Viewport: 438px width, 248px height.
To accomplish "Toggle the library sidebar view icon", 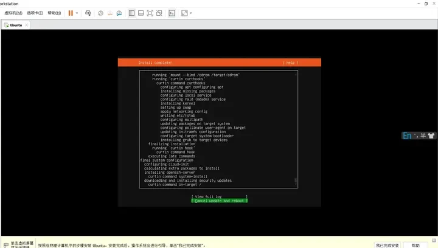I will [131, 13].
